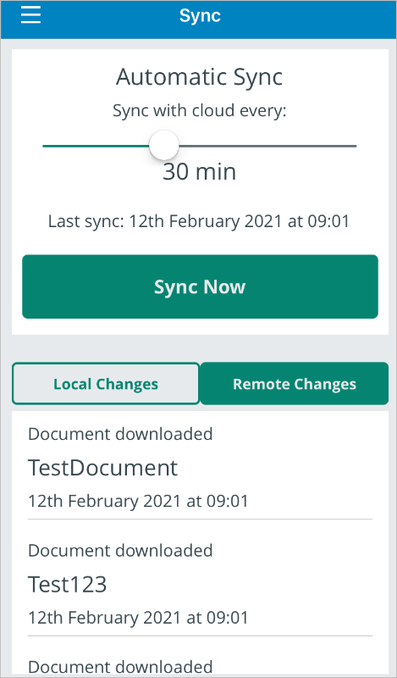The image size is (397, 678).
Task: Click the Automatic Sync heading
Action: point(199,77)
